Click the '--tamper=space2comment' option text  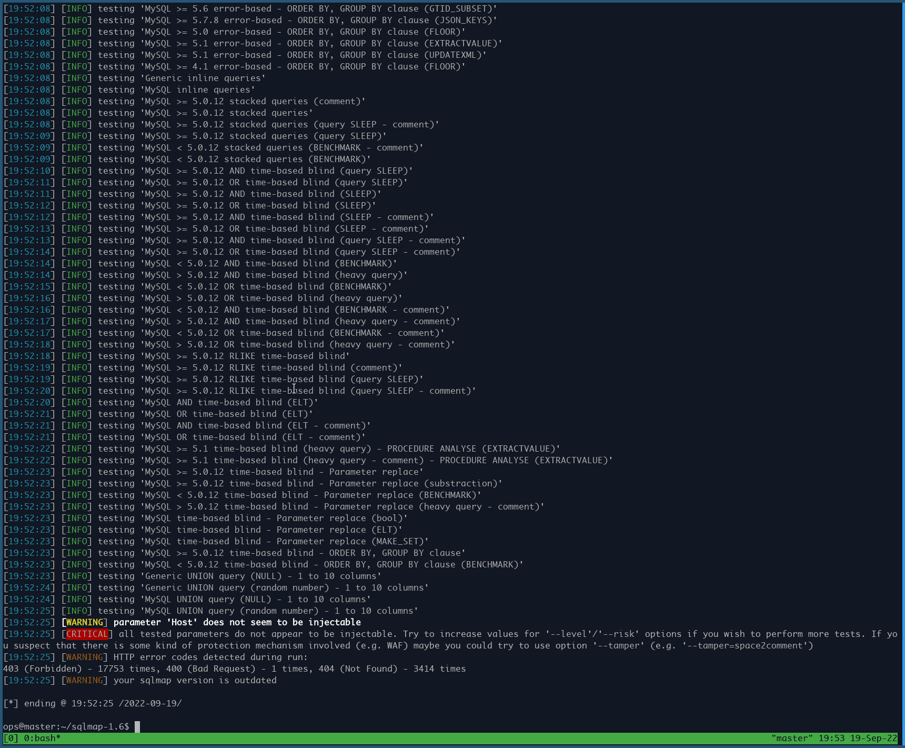tap(747, 645)
